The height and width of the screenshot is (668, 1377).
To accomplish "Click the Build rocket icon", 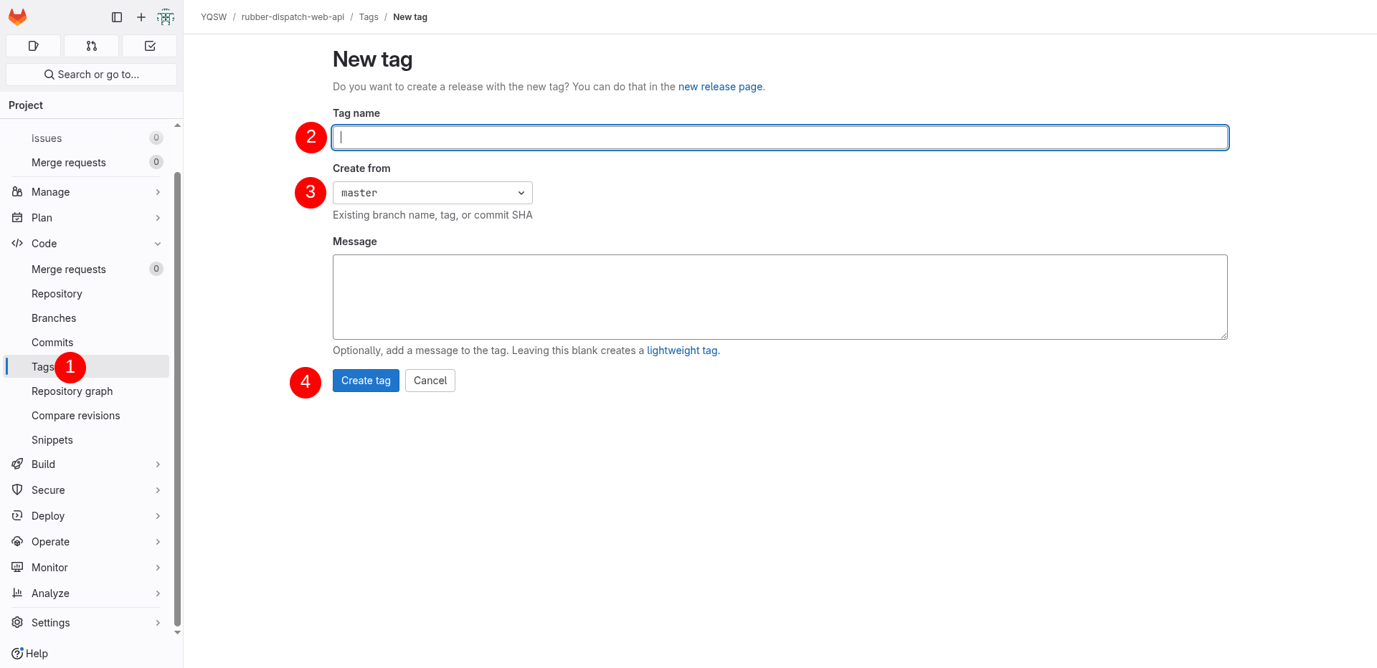I will click(17, 464).
